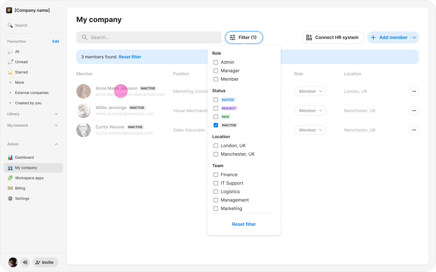The height and width of the screenshot is (272, 436).
Task: Click Connect HR system grid icon
Action: tap(309, 37)
